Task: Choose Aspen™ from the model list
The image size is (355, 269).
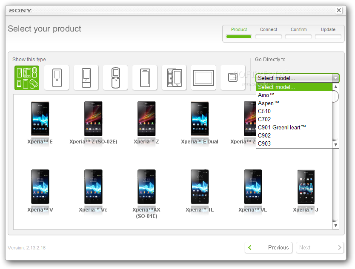Action: 294,103
